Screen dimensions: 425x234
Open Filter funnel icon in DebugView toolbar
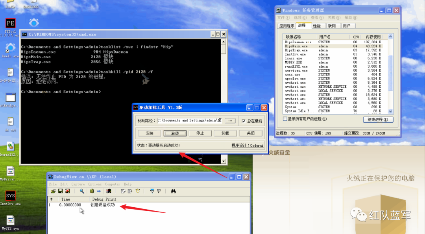152,191
